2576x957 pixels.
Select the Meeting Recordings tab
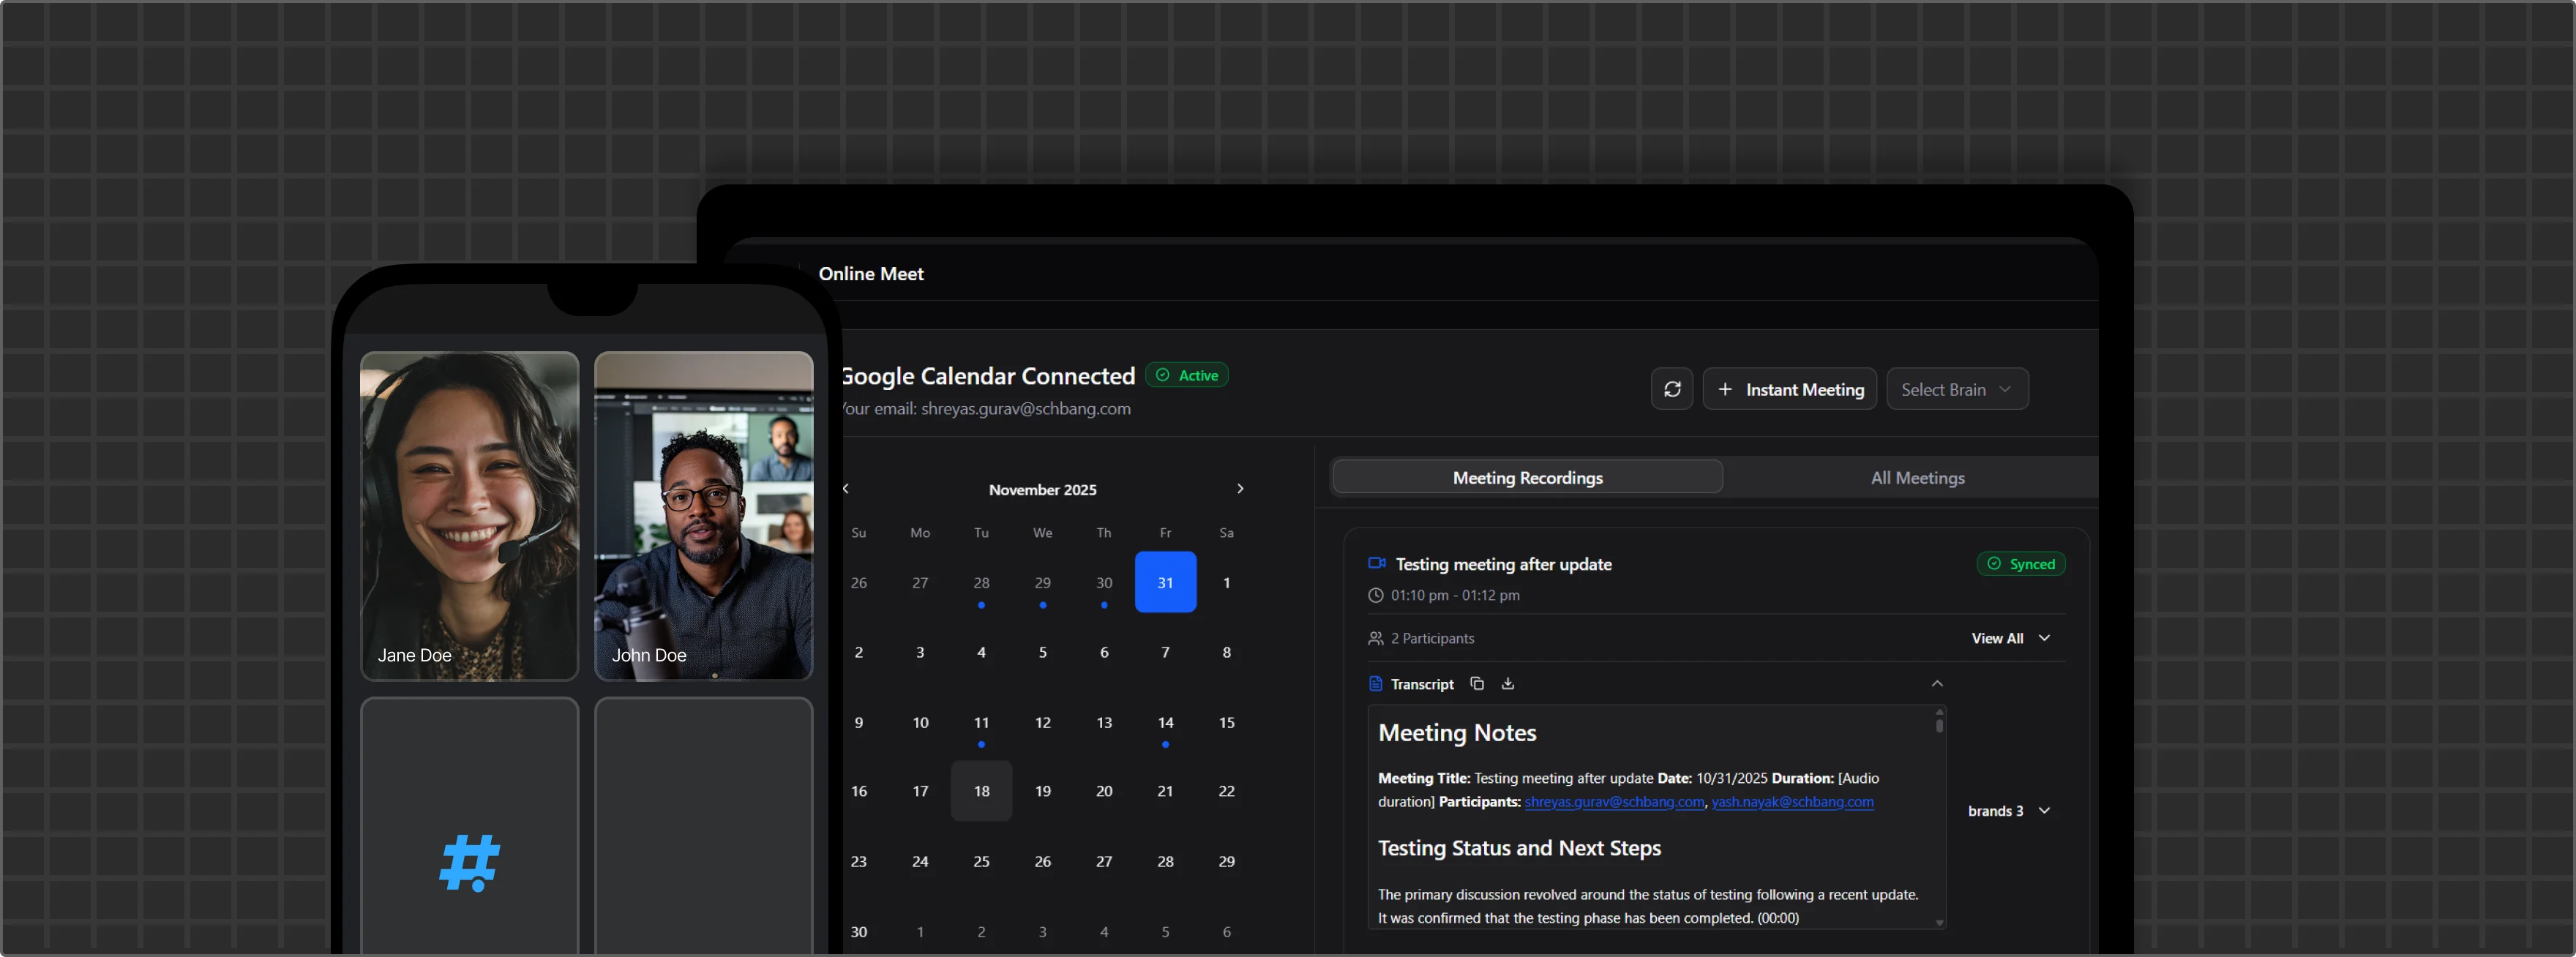click(x=1527, y=478)
